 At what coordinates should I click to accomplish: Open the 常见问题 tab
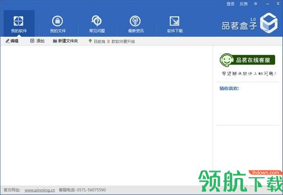pos(97,24)
